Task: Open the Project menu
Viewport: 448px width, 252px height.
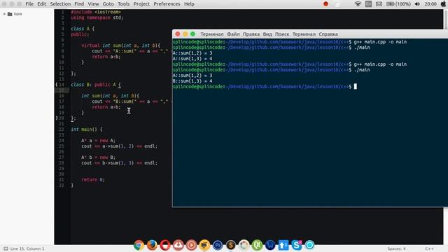Action: coord(141,4)
